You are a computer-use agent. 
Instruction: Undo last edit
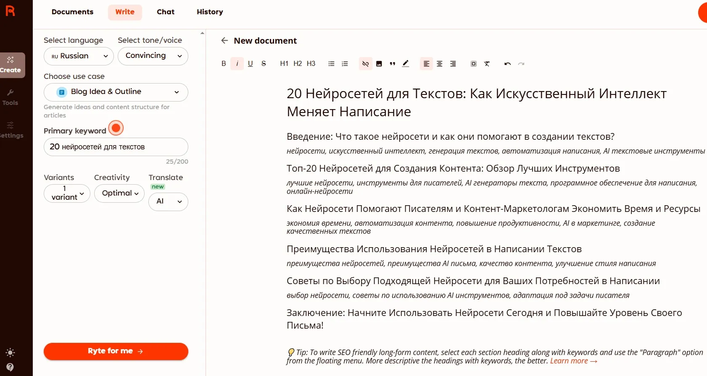508,64
